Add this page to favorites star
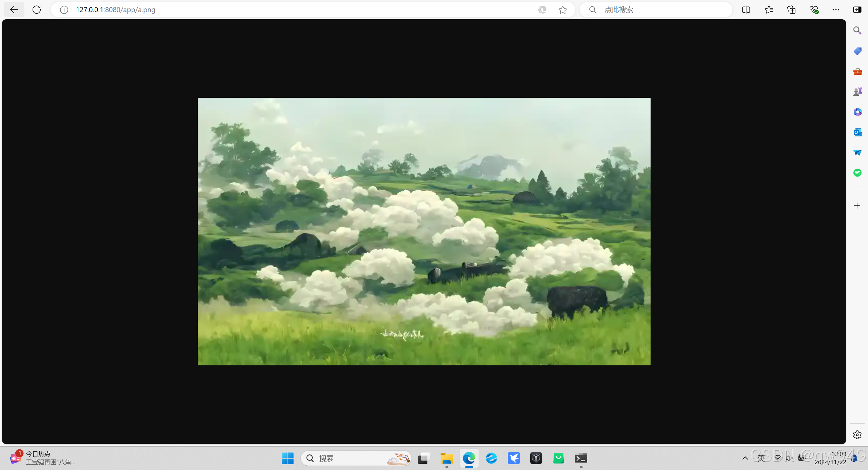This screenshot has width=868, height=470. pos(563,10)
